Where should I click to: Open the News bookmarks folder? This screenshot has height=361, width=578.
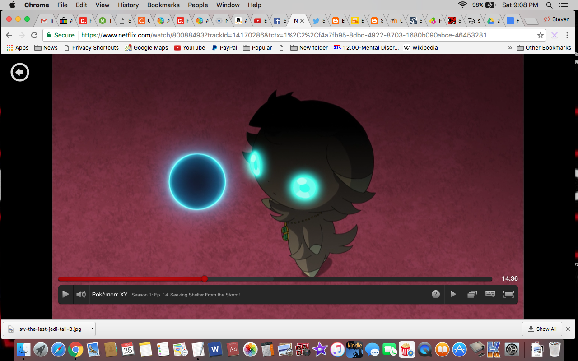(46, 47)
